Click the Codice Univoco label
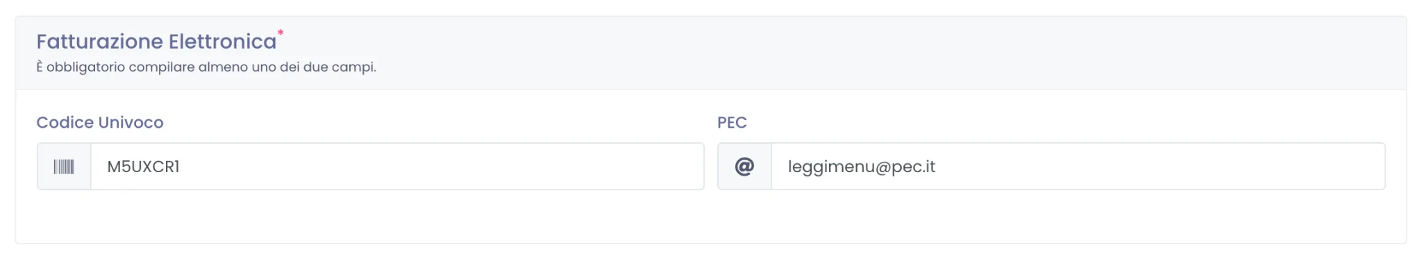This screenshot has height=261, width=1422. [x=100, y=123]
